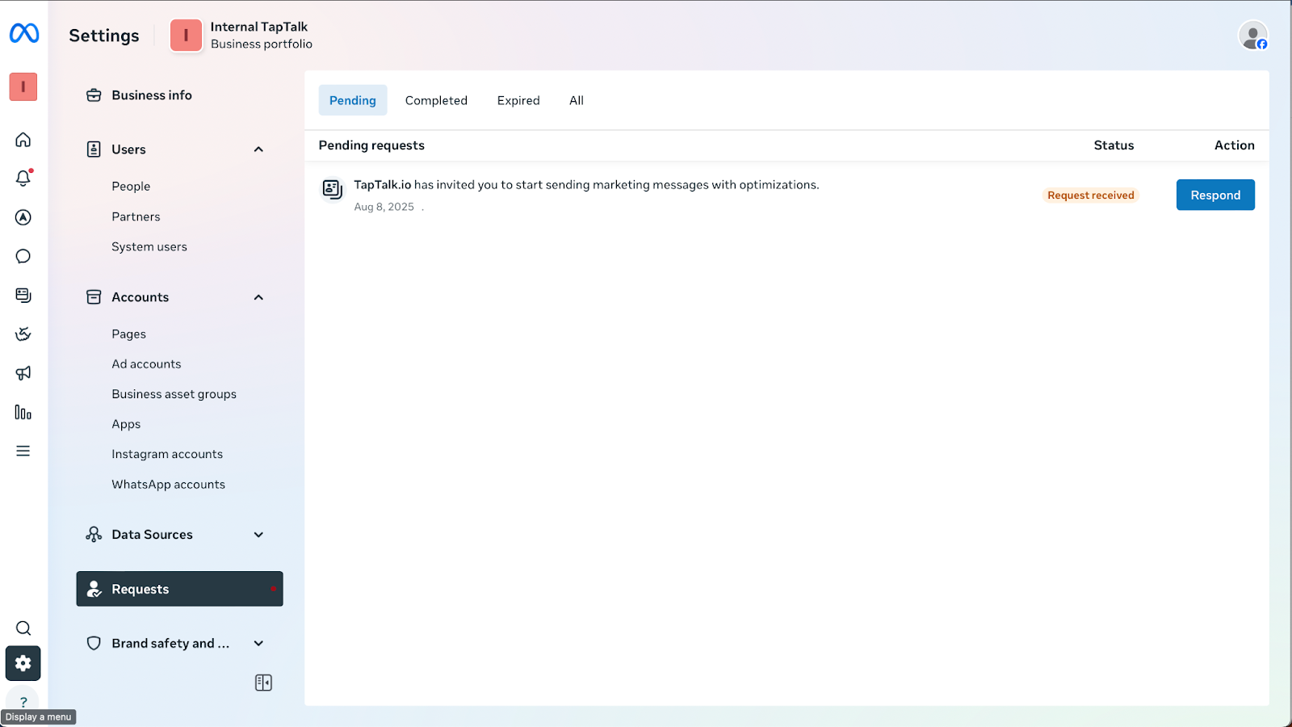Switch to the Completed tab
The height and width of the screenshot is (727, 1292).
[x=436, y=100]
